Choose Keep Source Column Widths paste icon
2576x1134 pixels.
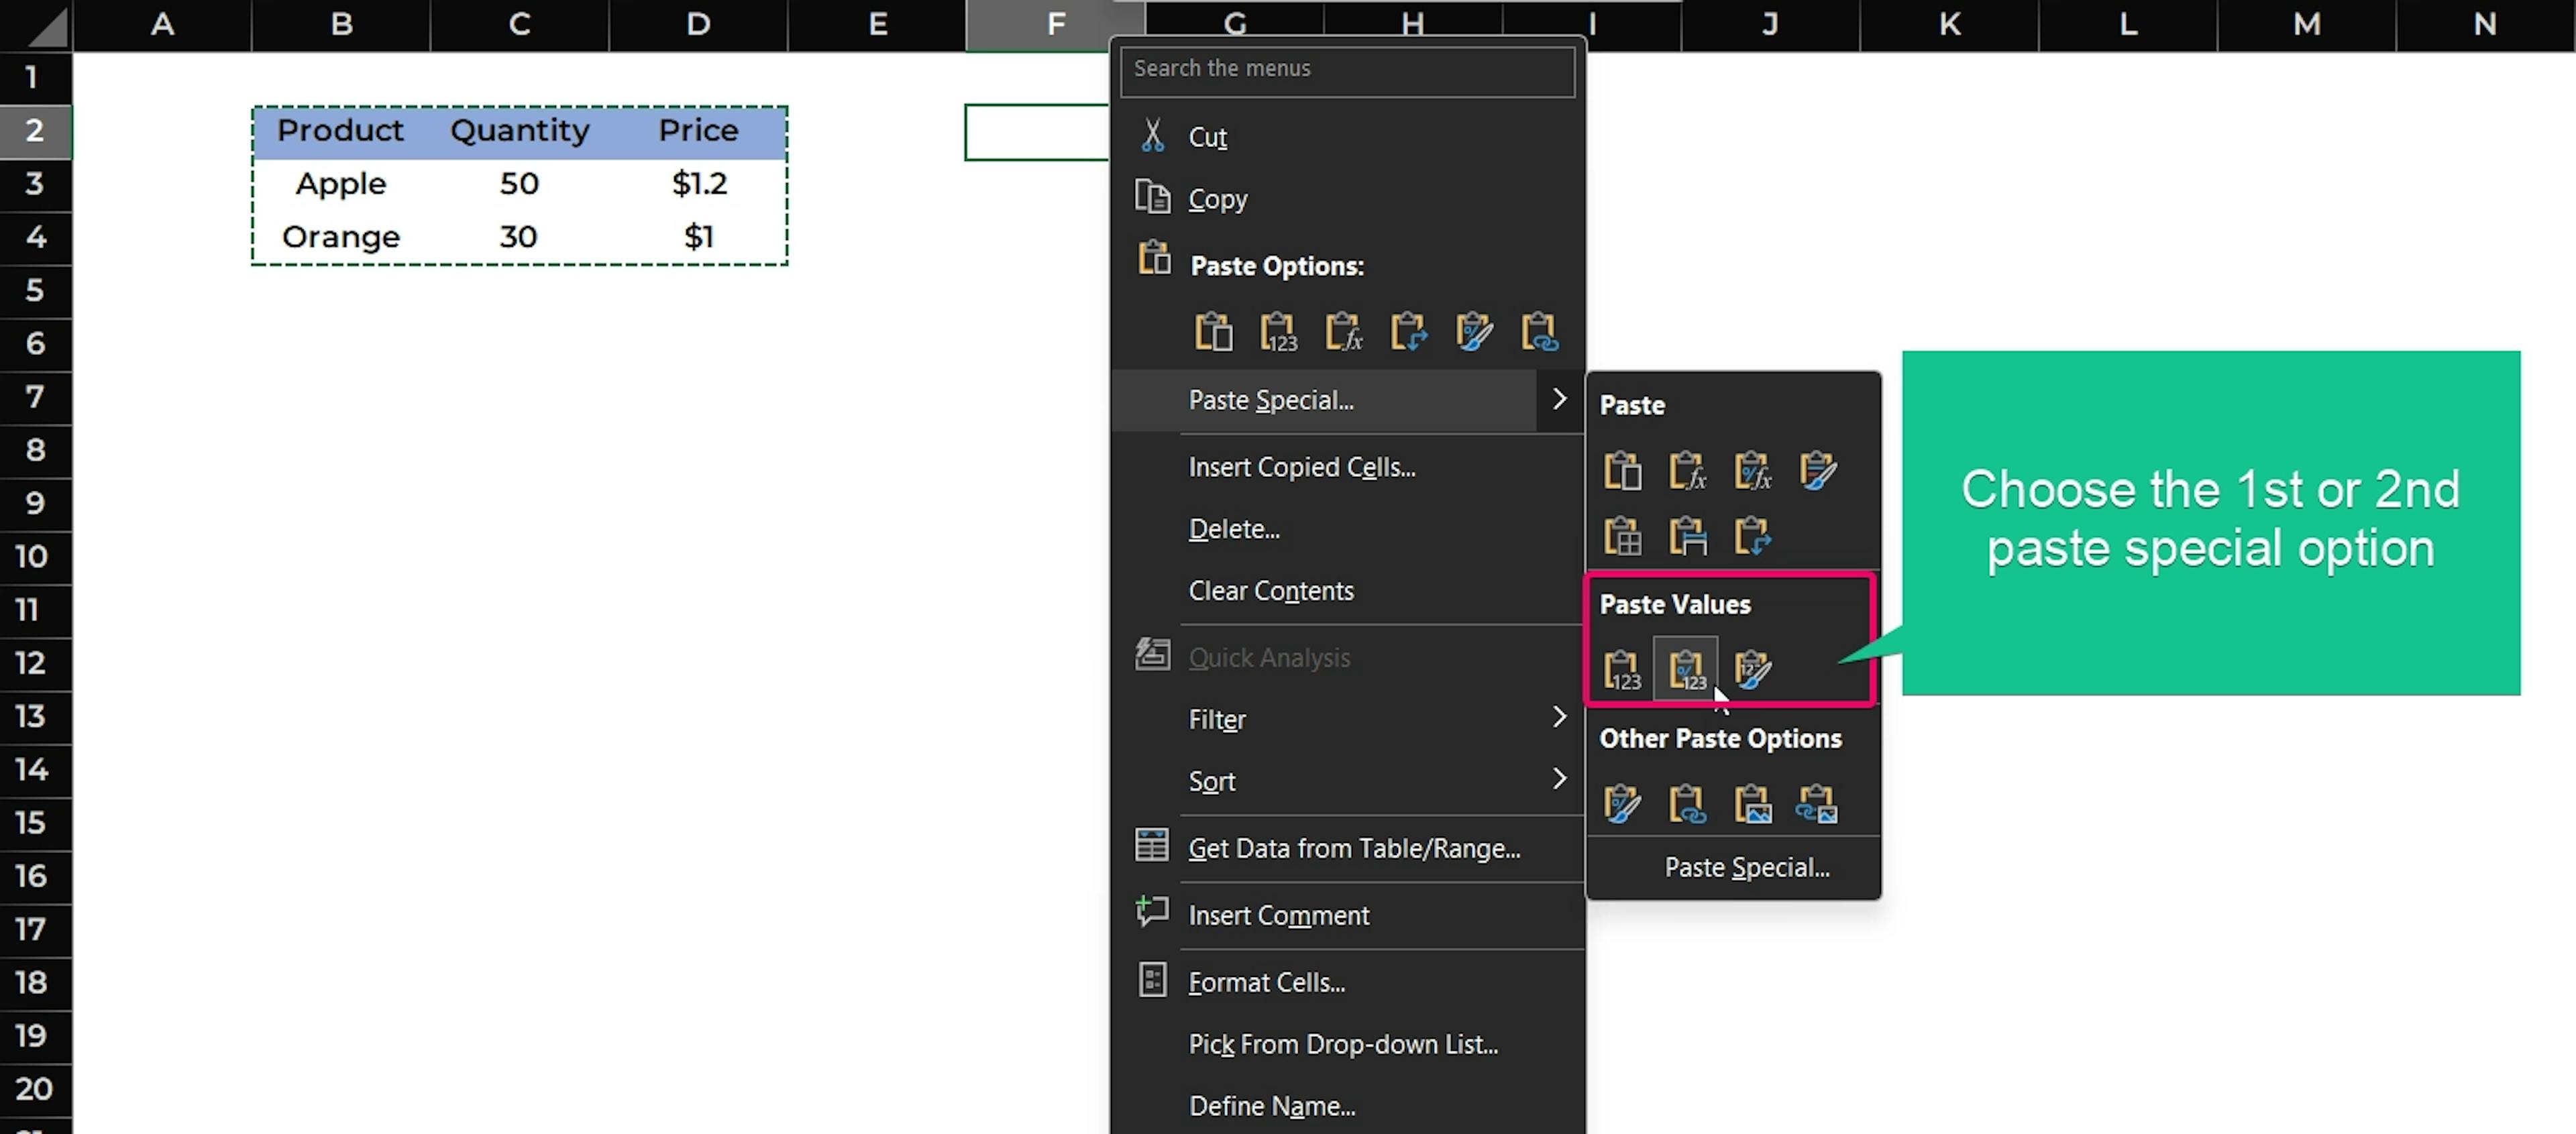[x=1686, y=536]
